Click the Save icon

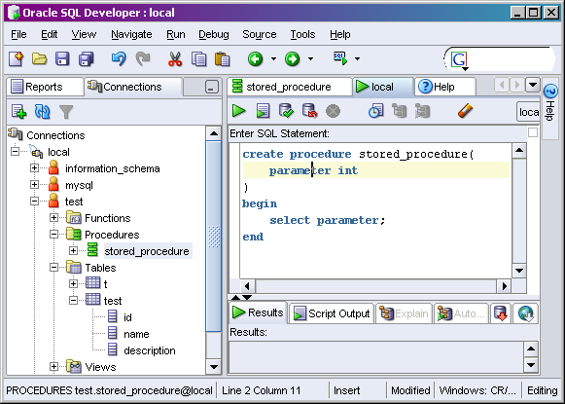point(62,58)
